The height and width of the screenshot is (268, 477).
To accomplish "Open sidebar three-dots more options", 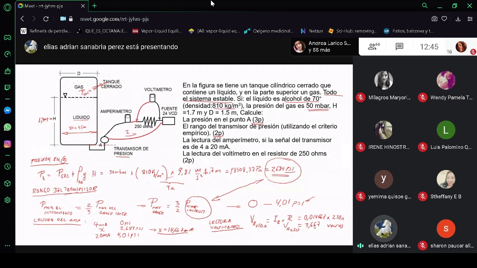I will (7, 246).
